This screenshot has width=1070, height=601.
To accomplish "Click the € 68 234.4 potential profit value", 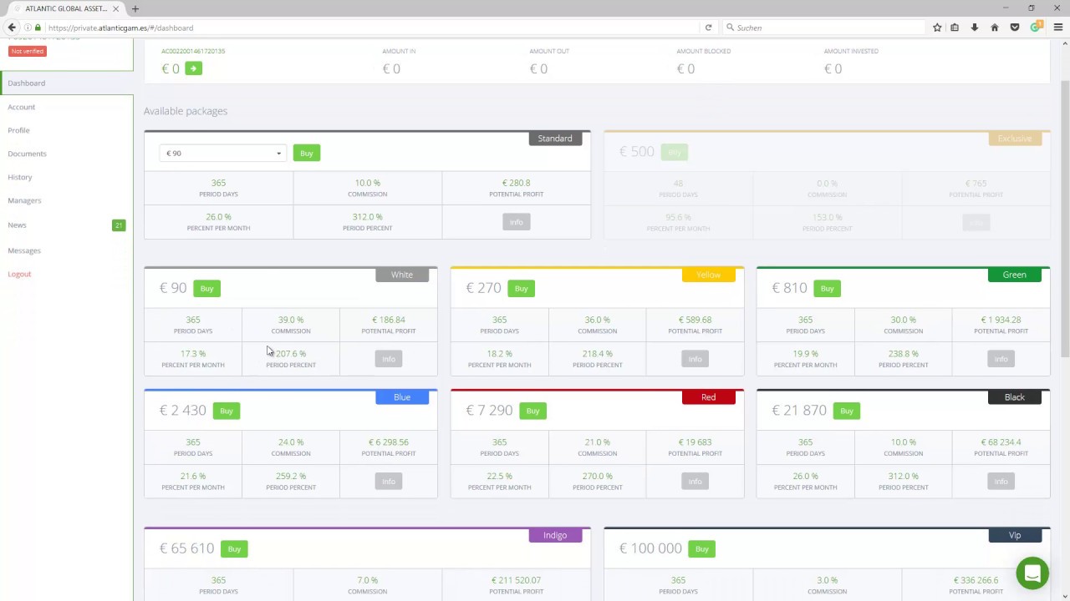I will (1001, 442).
